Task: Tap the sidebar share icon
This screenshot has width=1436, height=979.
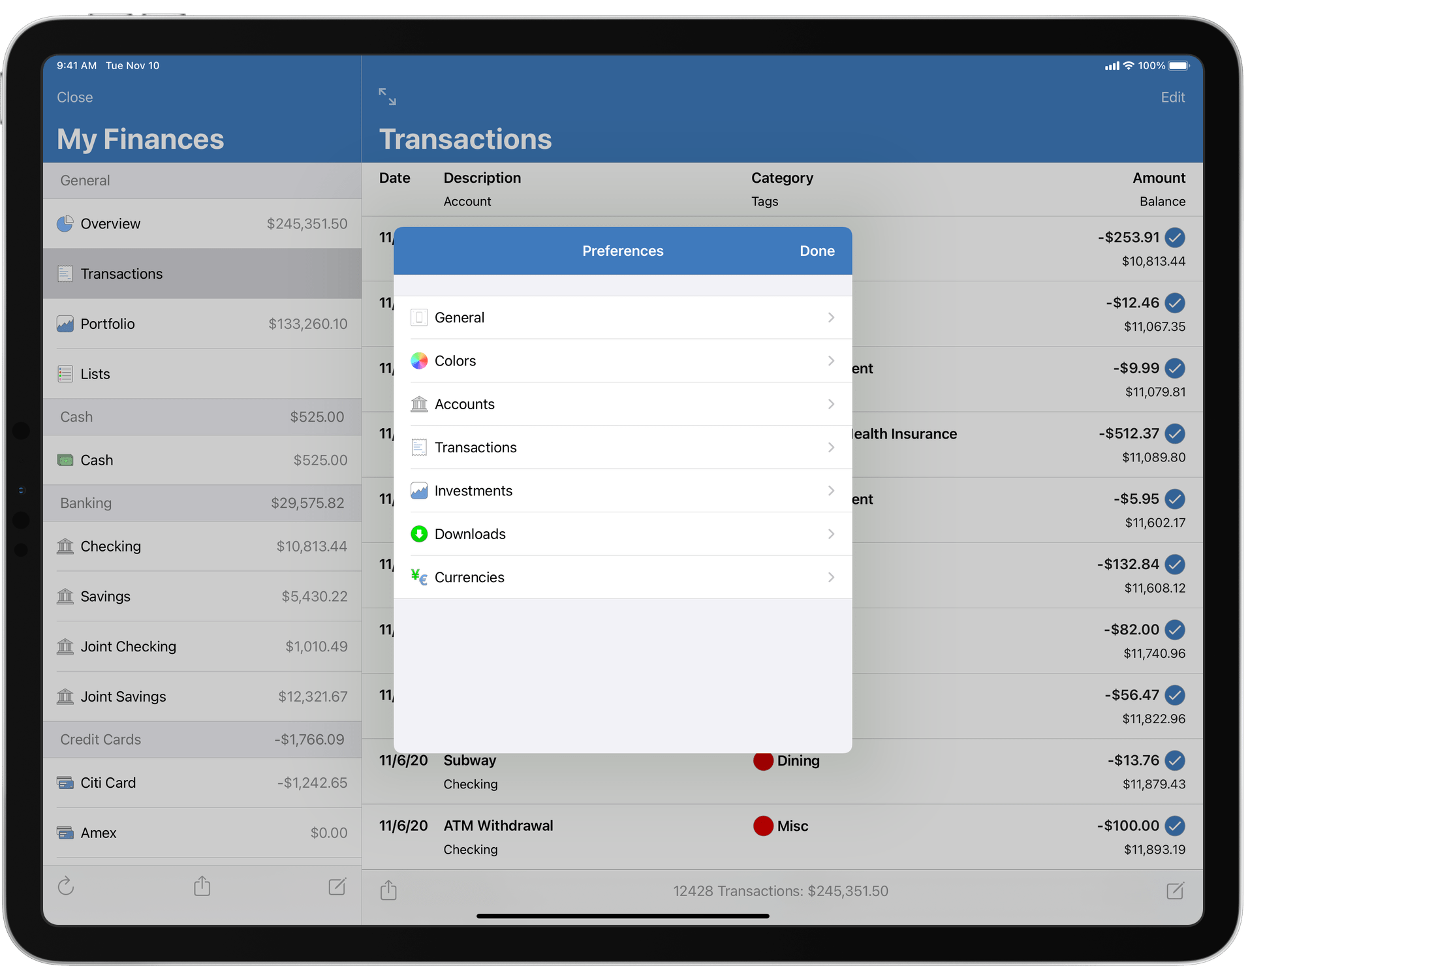Action: pos(202,886)
